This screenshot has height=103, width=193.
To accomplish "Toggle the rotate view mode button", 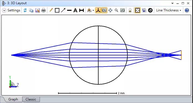I will (x=104, y=10).
